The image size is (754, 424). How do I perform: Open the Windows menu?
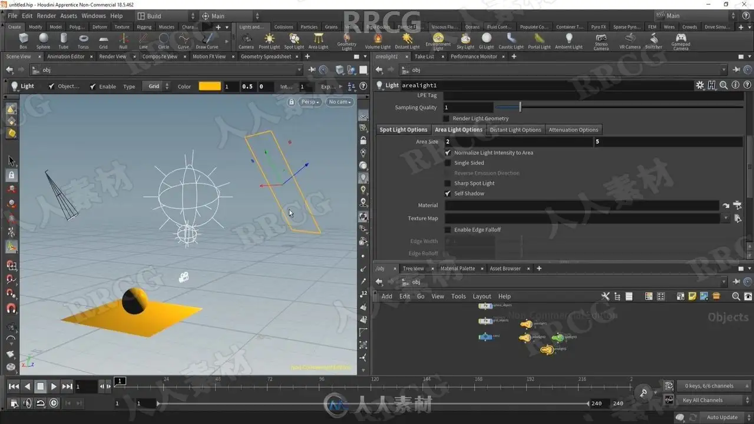tap(94, 16)
